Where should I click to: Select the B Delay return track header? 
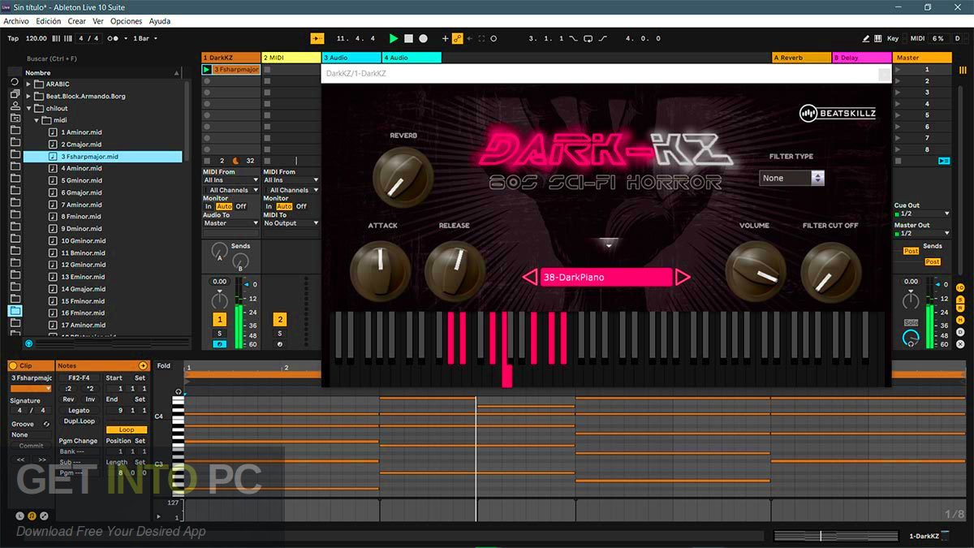861,58
